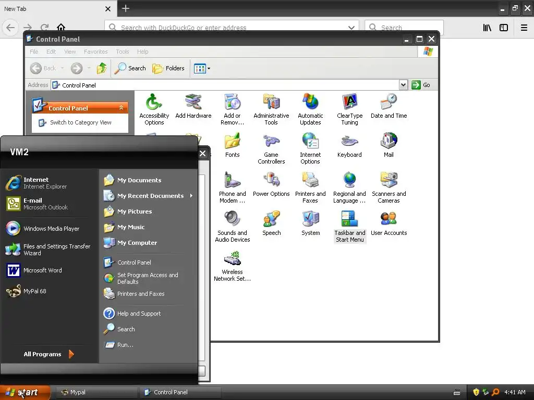This screenshot has width=534, height=400.
Task: Open the Tools menu in Control Panel
Action: (122, 52)
